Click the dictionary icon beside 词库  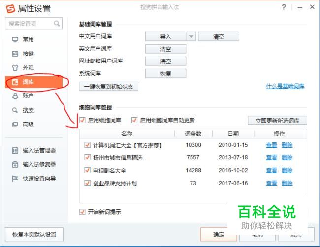[x=15, y=82]
